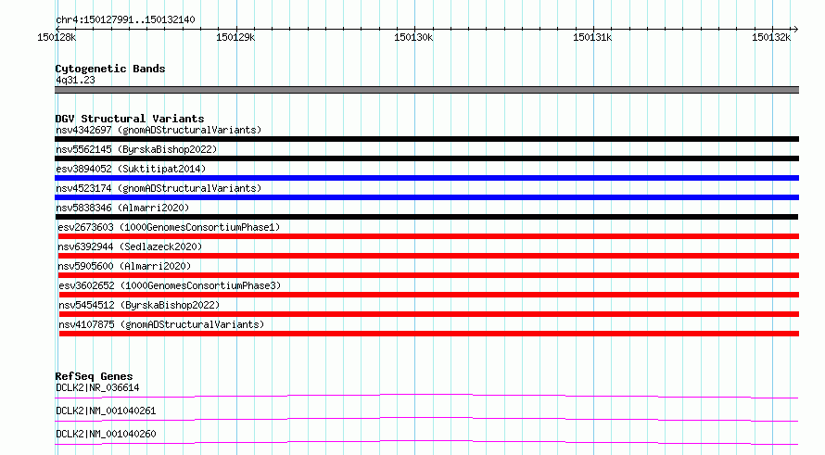
Task: Click the red bar for esv3602652
Action: point(429,295)
